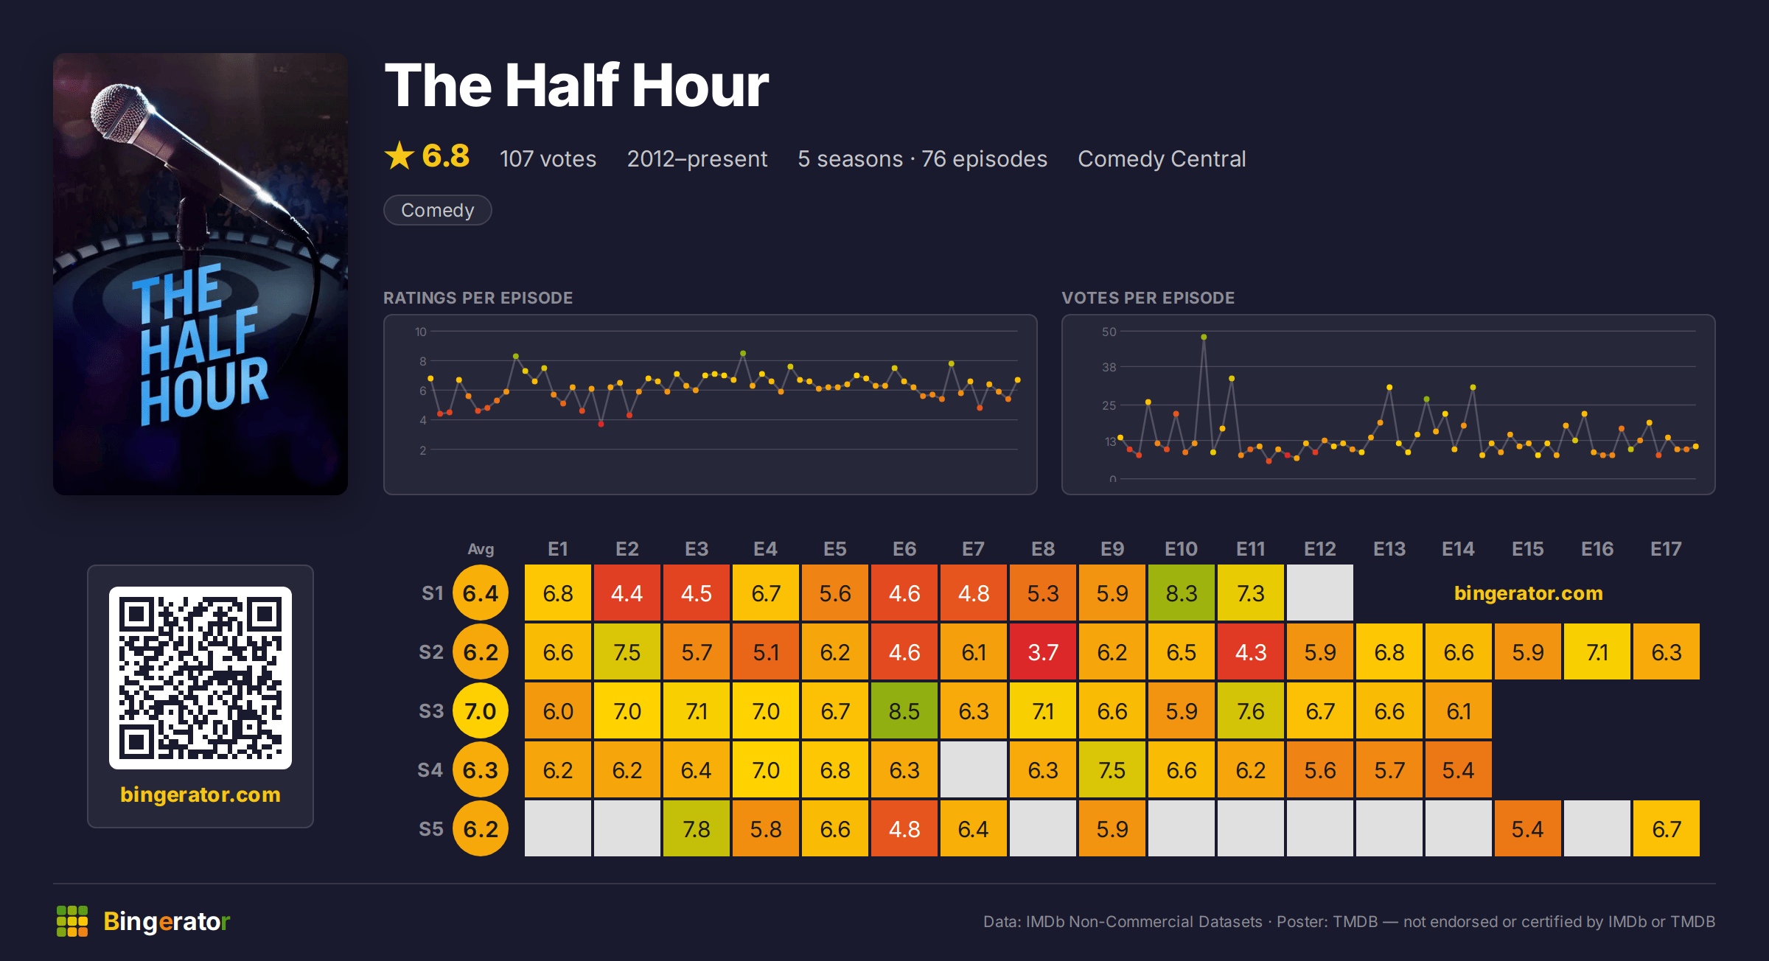
Task: Click the Comedy genre tag
Action: click(x=438, y=210)
